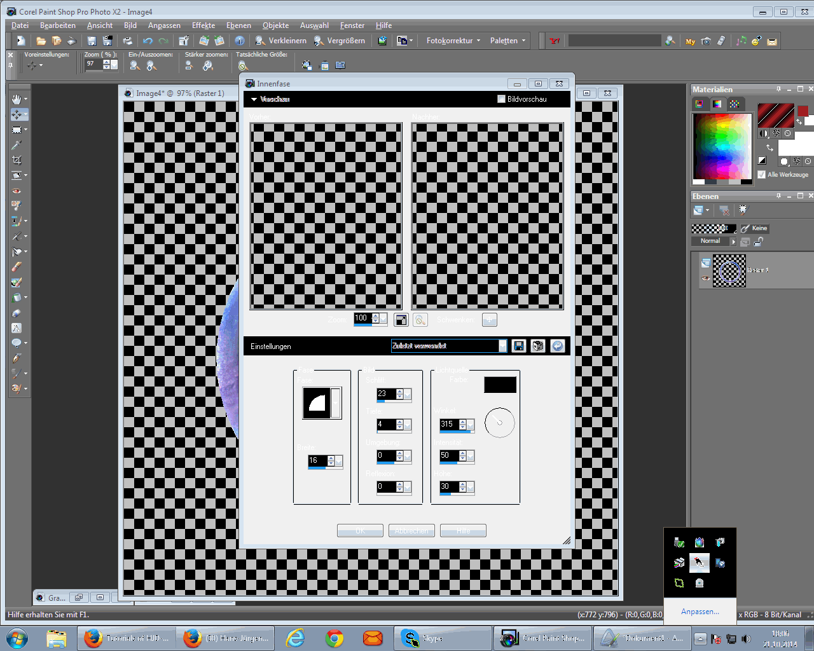Screen dimensions: 814x651
Task: Open the Voreinstellungen presets dropdown
Action: pos(35,65)
